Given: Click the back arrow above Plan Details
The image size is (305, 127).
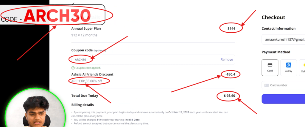Looking at the screenshot, I should (x=73, y=4).
